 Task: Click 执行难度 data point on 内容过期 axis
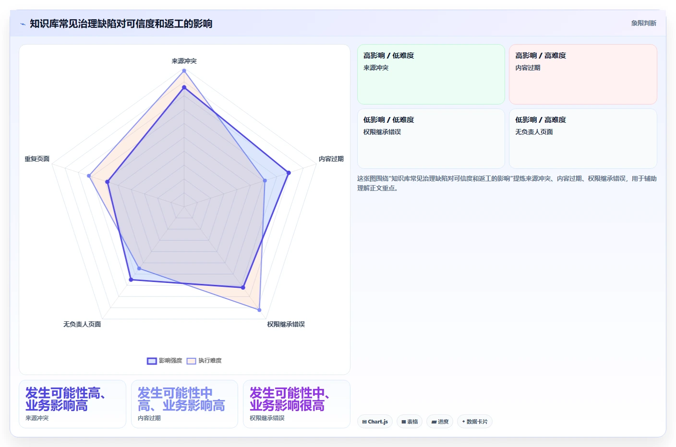(265, 180)
